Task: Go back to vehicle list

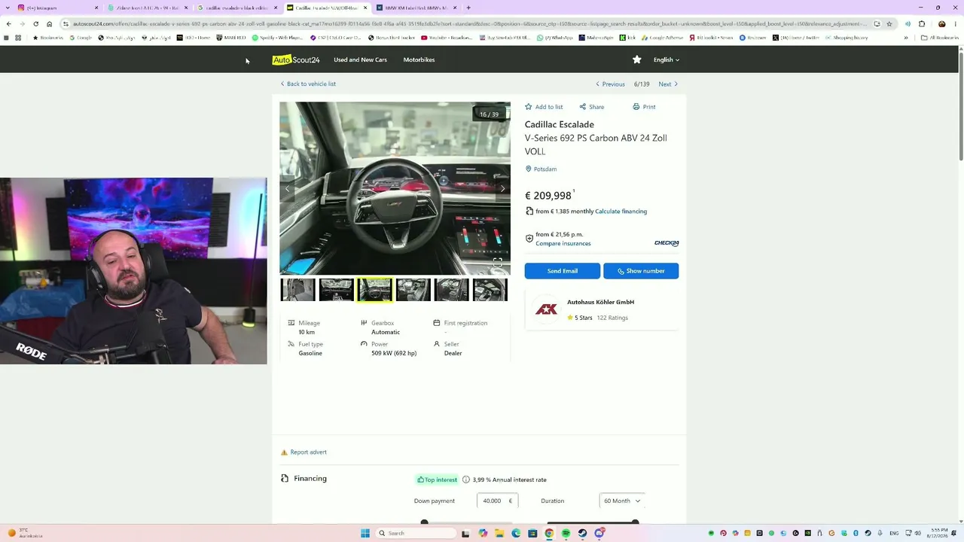Action: click(308, 84)
